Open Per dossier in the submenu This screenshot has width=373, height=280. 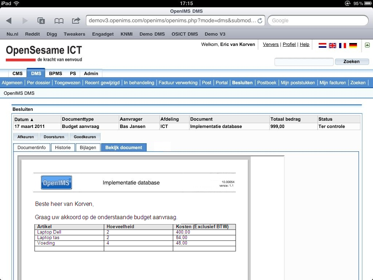coord(39,83)
